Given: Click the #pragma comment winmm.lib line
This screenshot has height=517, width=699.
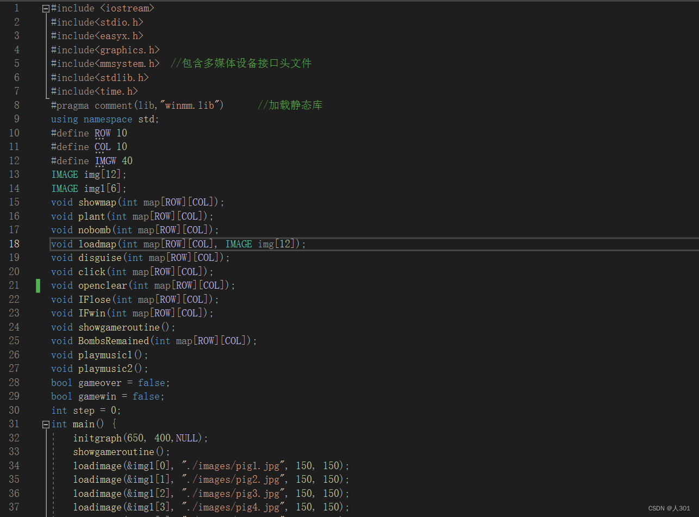Looking at the screenshot, I should pos(138,105).
